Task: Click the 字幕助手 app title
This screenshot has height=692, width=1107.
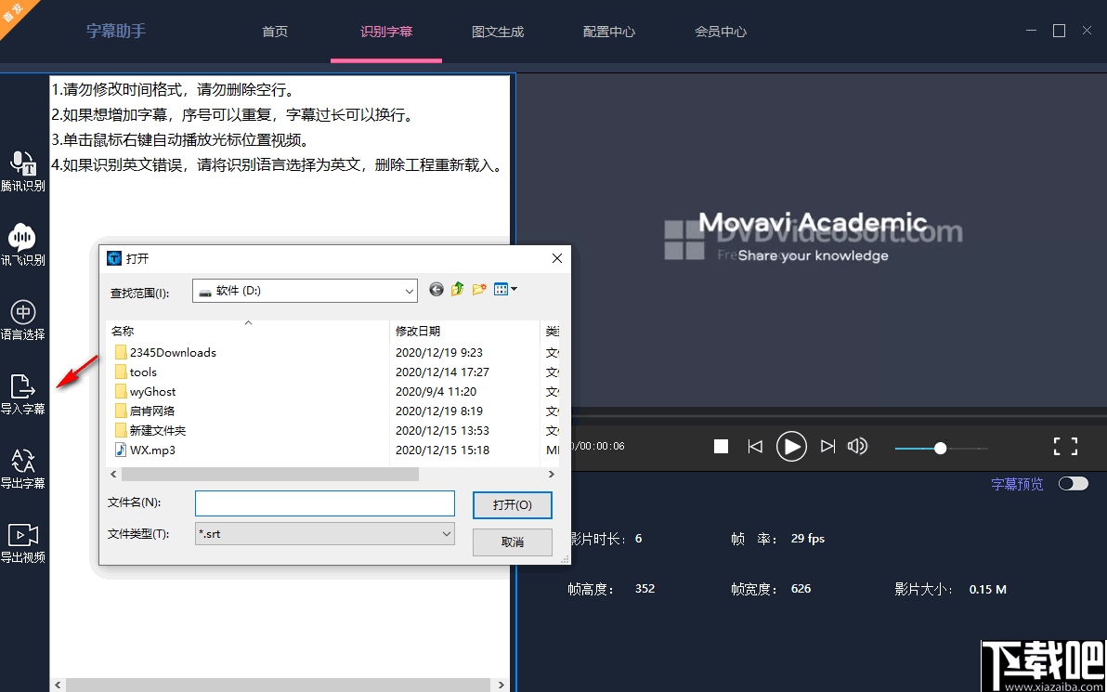Action: pyautogui.click(x=116, y=31)
